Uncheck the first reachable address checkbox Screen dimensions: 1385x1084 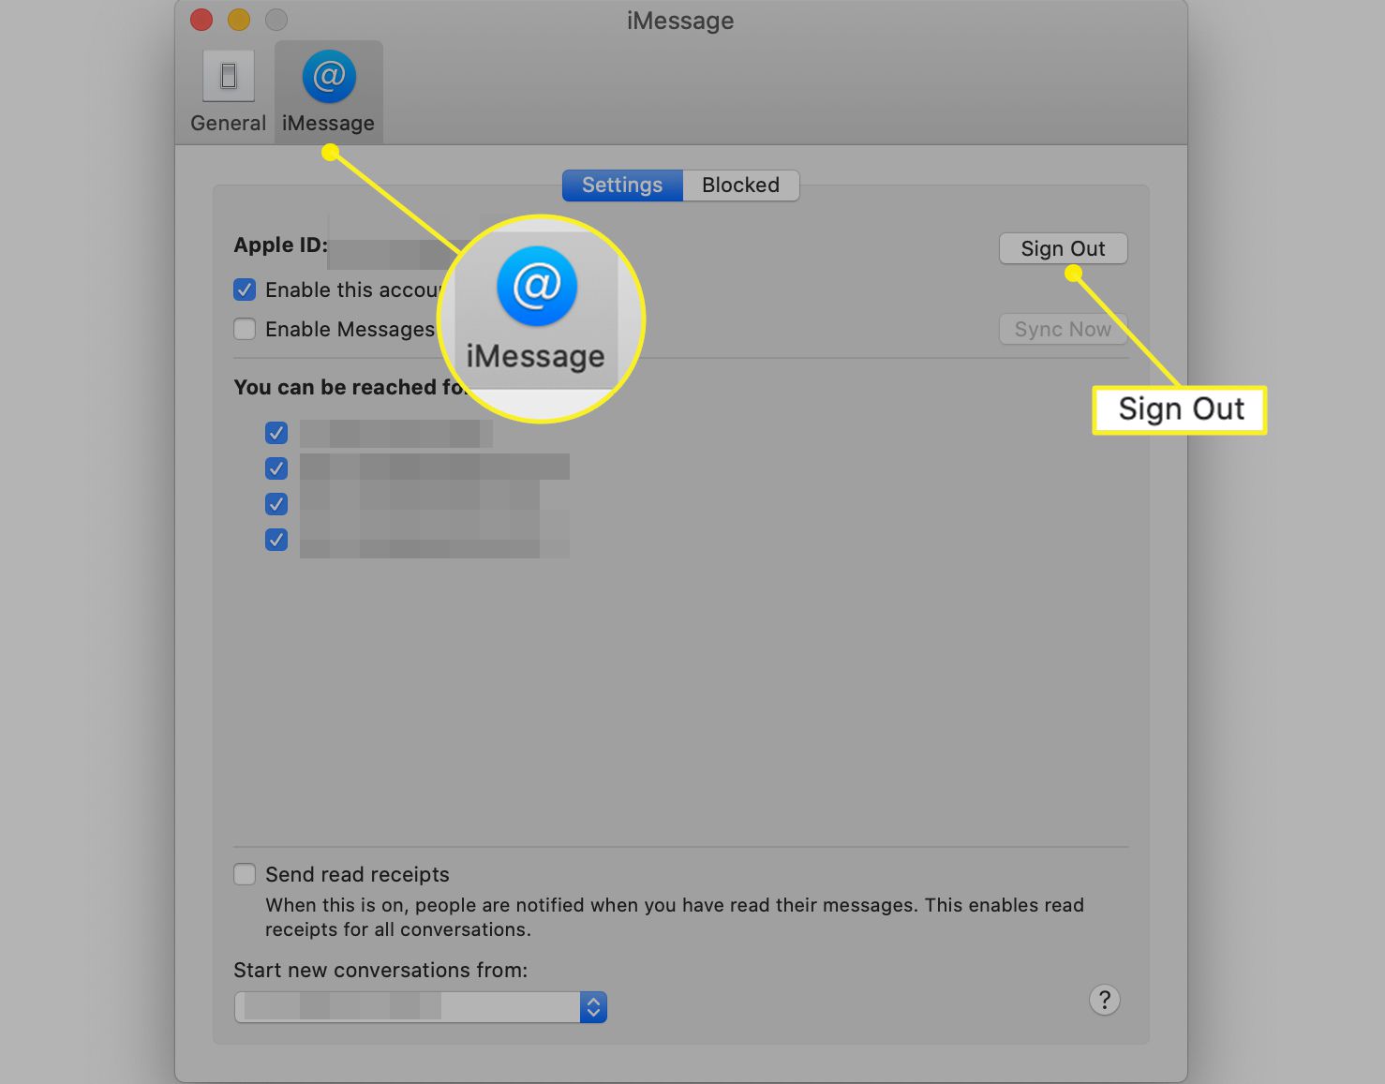[x=276, y=433]
